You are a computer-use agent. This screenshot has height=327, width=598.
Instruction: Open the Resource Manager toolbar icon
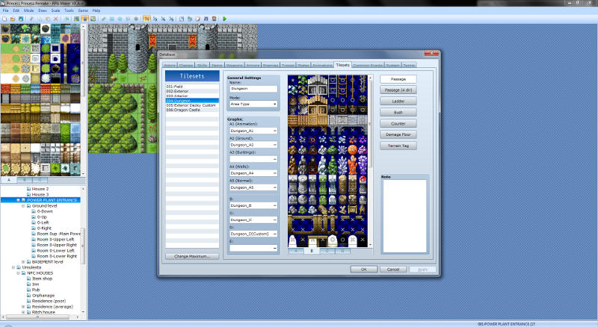(x=190, y=19)
